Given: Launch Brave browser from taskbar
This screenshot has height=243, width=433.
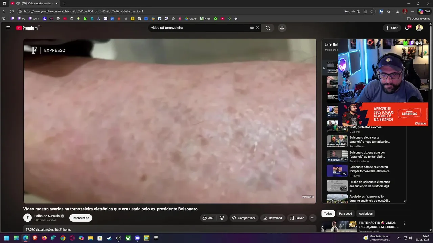Looking at the screenshot, I should (x=35, y=238).
